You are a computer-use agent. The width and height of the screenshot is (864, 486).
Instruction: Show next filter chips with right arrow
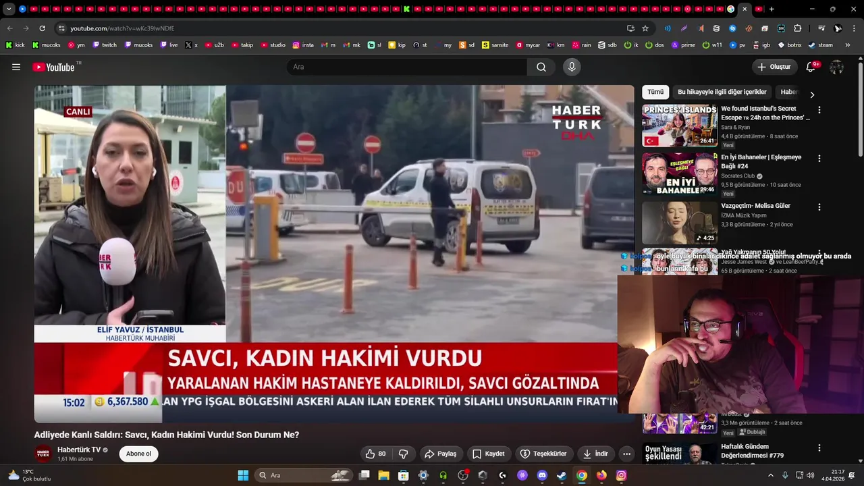point(812,95)
